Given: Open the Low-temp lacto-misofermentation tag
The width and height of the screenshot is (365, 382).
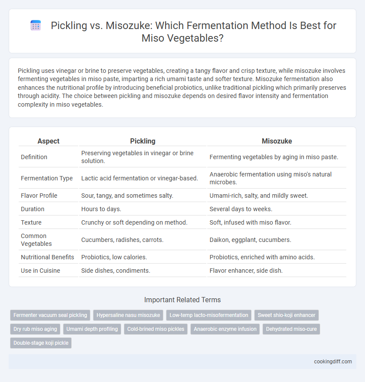Looking at the screenshot, I should click(209, 315).
